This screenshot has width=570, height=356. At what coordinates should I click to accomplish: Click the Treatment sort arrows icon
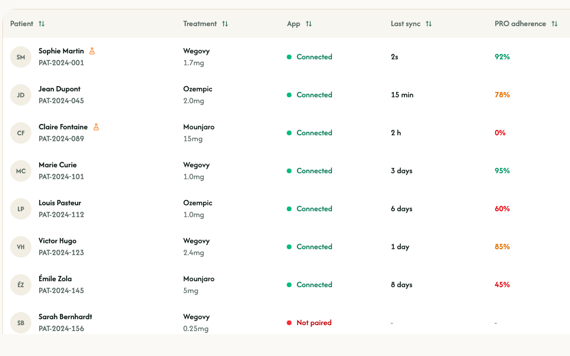tap(225, 24)
